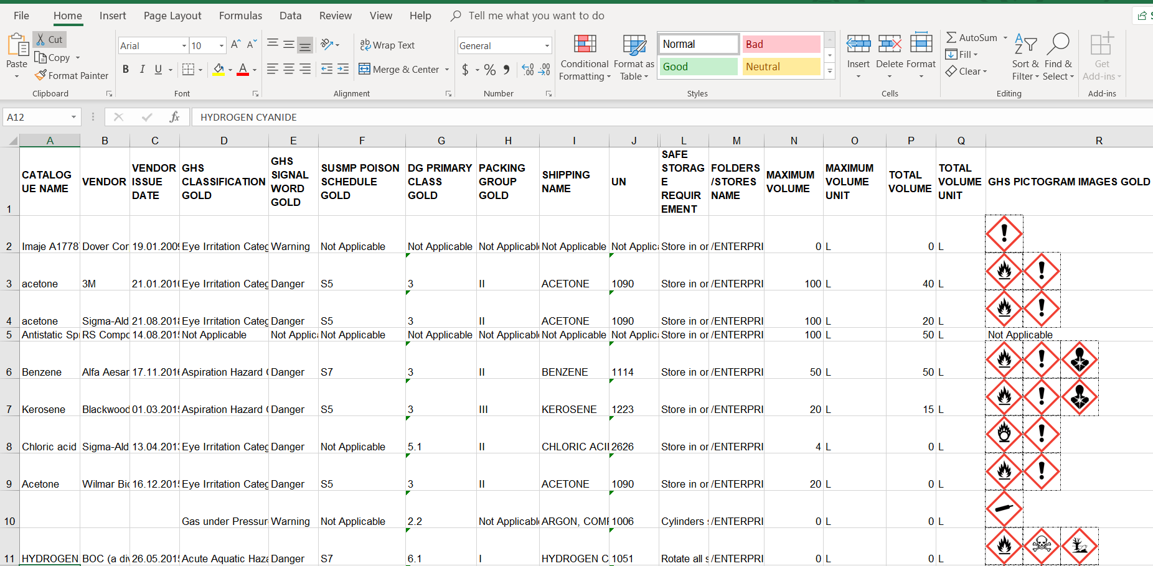The width and height of the screenshot is (1153, 566).
Task: Click the Clear button in Editing group
Action: click(967, 71)
